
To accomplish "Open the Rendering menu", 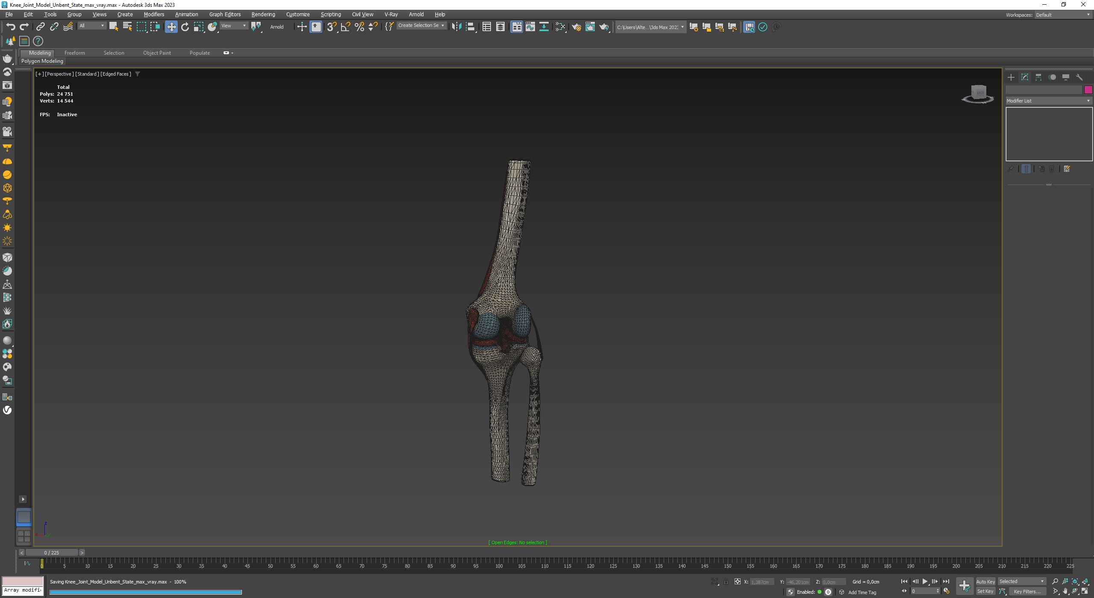I will point(263,15).
